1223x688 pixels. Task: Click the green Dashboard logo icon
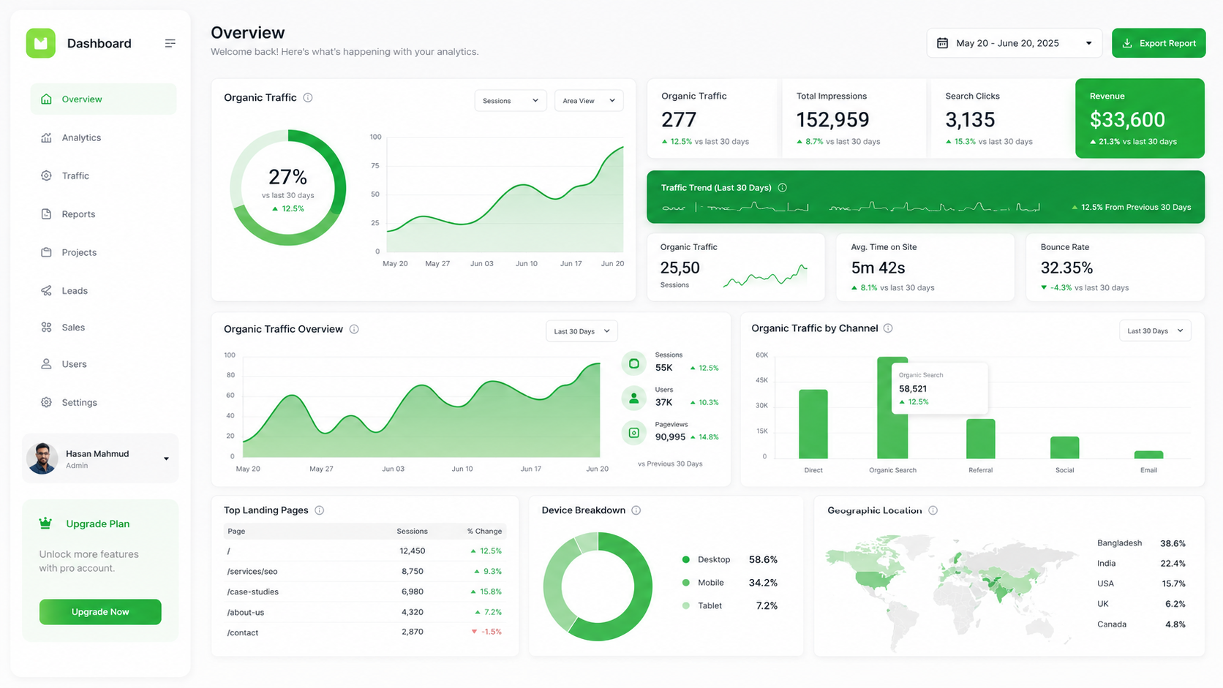[x=41, y=43]
